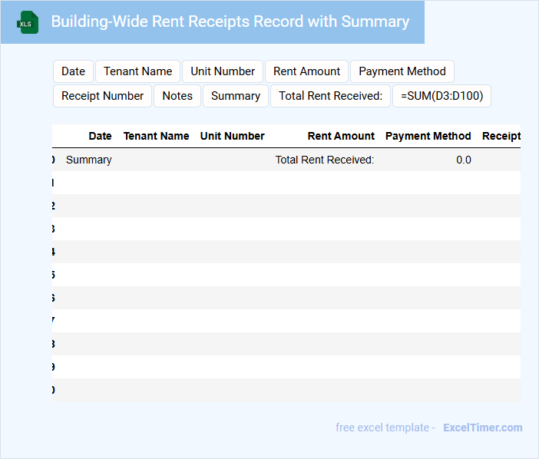Click the green XLS file icon
Viewport: 539px width, 459px height.
click(x=28, y=22)
